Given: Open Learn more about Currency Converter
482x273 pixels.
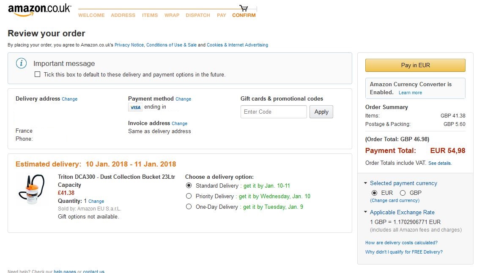Looking at the screenshot, I should coord(410,93).
